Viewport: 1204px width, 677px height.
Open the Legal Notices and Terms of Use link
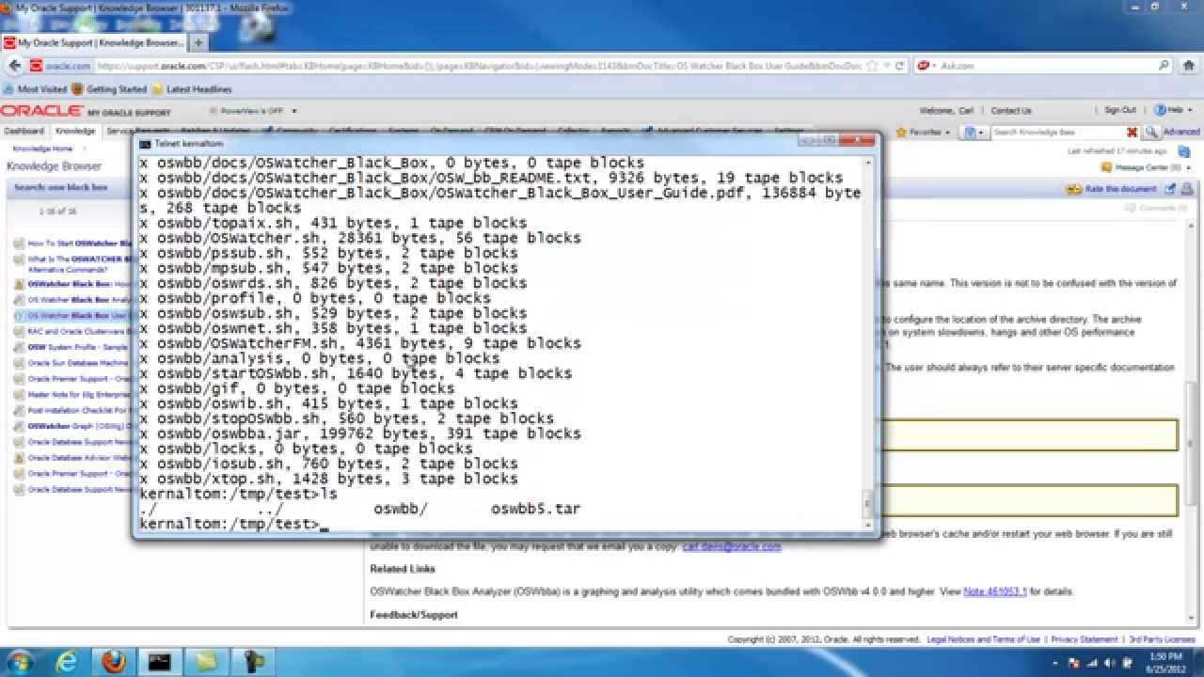tap(984, 639)
